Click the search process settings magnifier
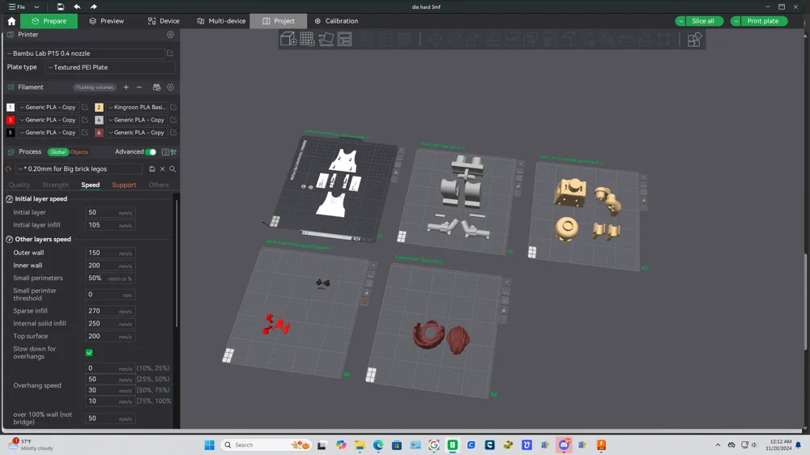 point(173,169)
